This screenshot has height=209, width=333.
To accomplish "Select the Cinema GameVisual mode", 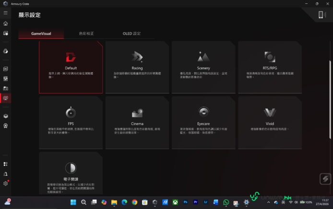I will (137, 123).
